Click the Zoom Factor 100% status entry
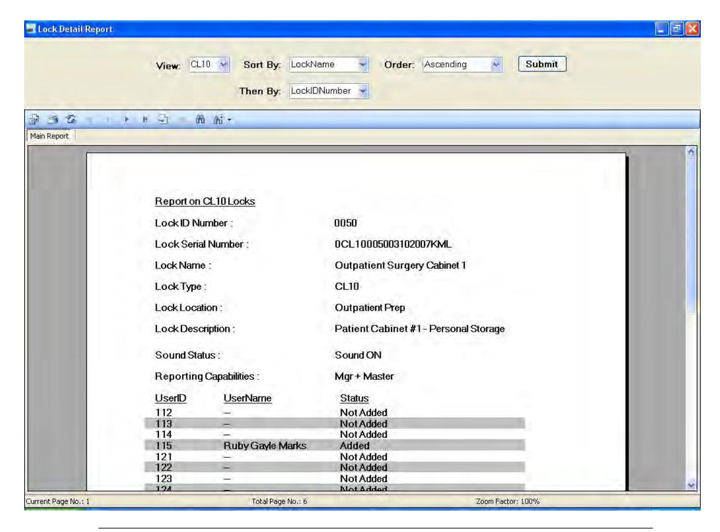Screen dimensions: 720x532 508,501
